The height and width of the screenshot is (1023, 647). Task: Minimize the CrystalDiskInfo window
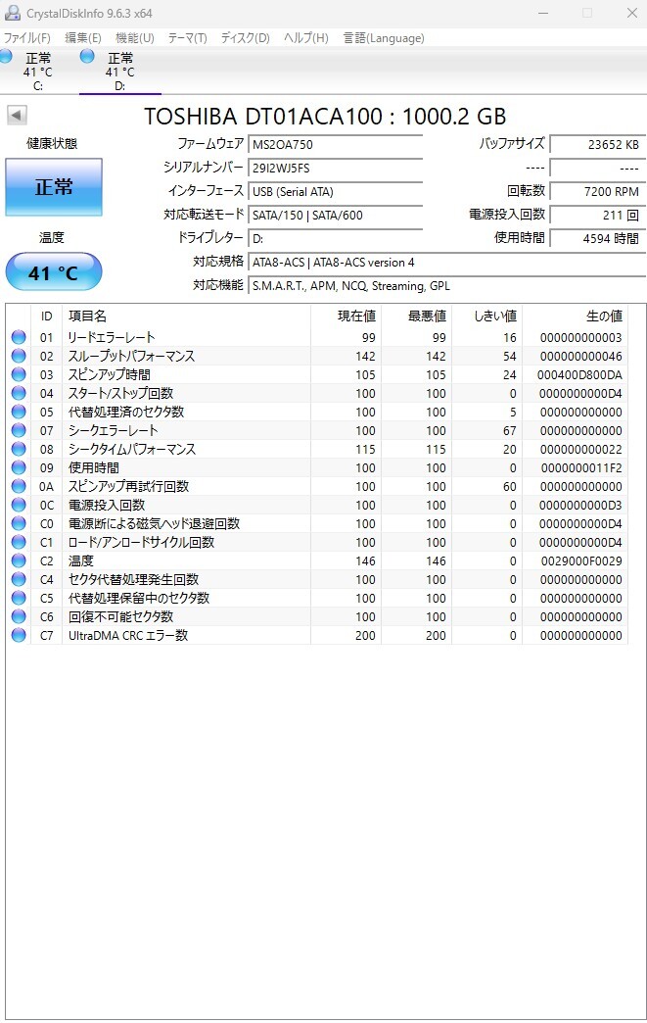pos(544,13)
